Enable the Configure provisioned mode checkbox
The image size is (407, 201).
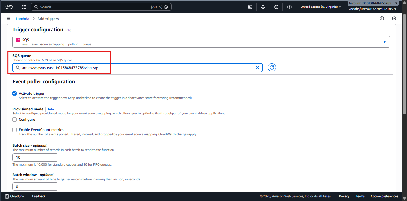(x=14, y=119)
